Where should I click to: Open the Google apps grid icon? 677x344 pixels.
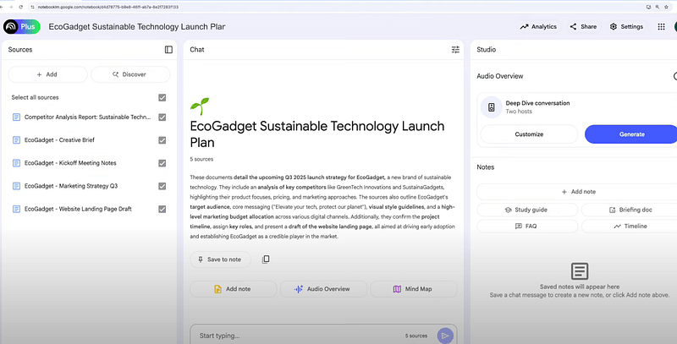point(661,26)
